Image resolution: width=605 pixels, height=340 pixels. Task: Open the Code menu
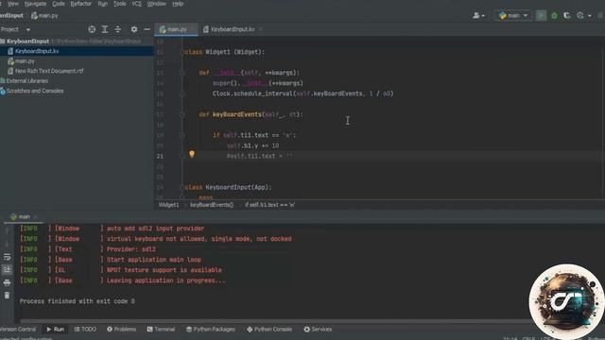pos(59,4)
